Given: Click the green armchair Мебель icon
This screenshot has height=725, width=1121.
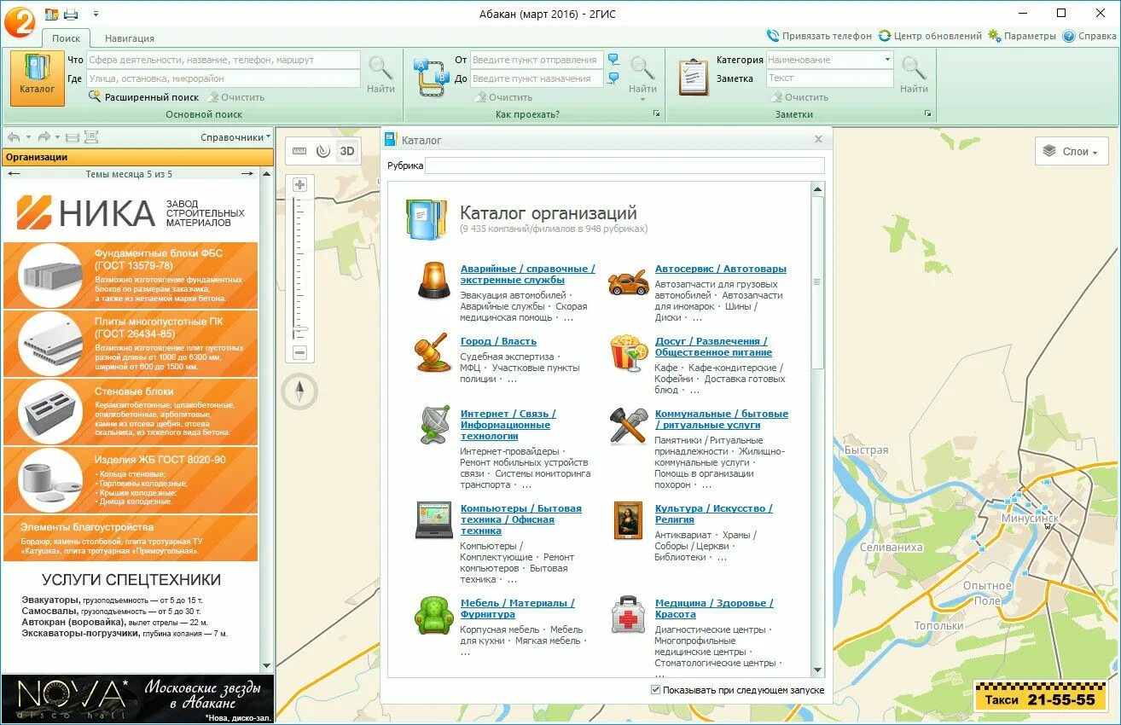Looking at the screenshot, I should pyautogui.click(x=433, y=615).
